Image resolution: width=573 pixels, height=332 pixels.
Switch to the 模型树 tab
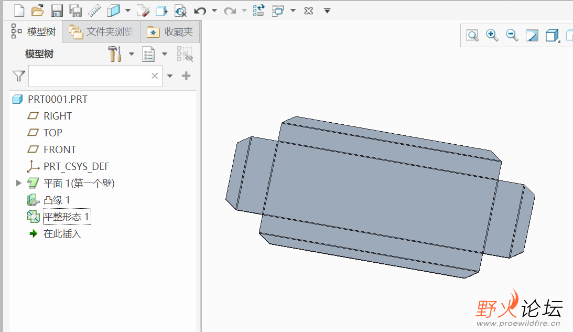(33, 32)
